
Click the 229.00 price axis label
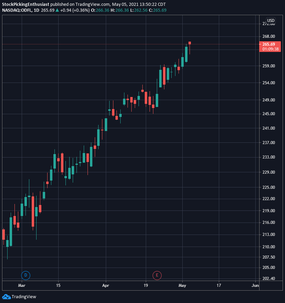pos(268,172)
